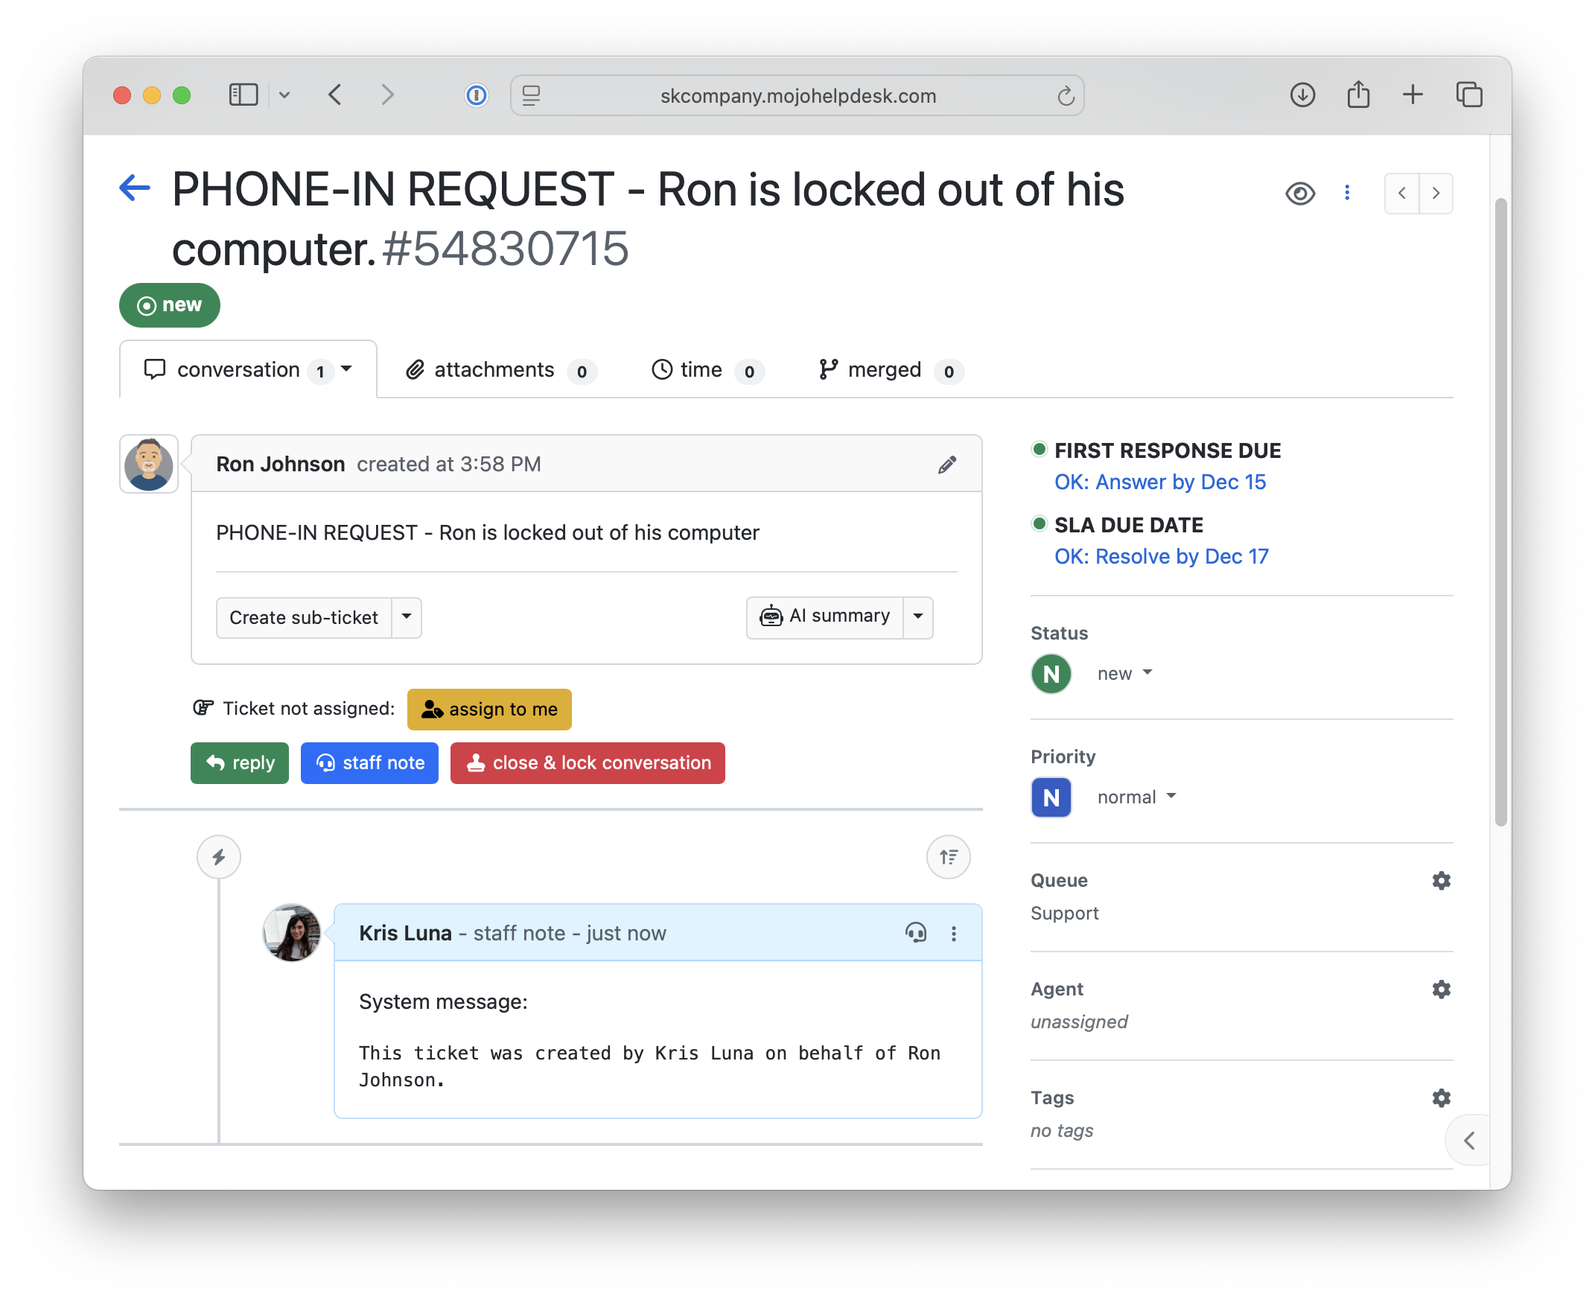The width and height of the screenshot is (1595, 1300).
Task: Click the assign to me button
Action: (489, 709)
